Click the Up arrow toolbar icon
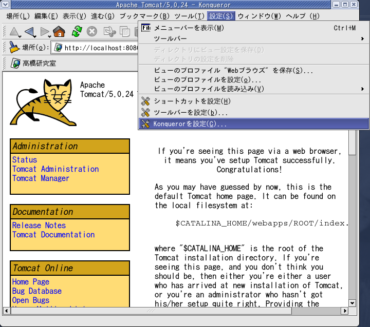The height and width of the screenshot is (327, 370). click(14, 32)
